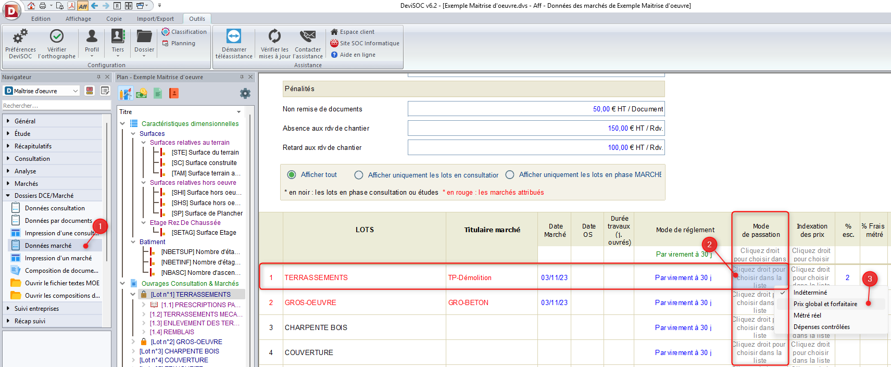The width and height of the screenshot is (891, 367).
Task: Click the PDF export icon in quick access toolbar
Action: click(x=71, y=6)
